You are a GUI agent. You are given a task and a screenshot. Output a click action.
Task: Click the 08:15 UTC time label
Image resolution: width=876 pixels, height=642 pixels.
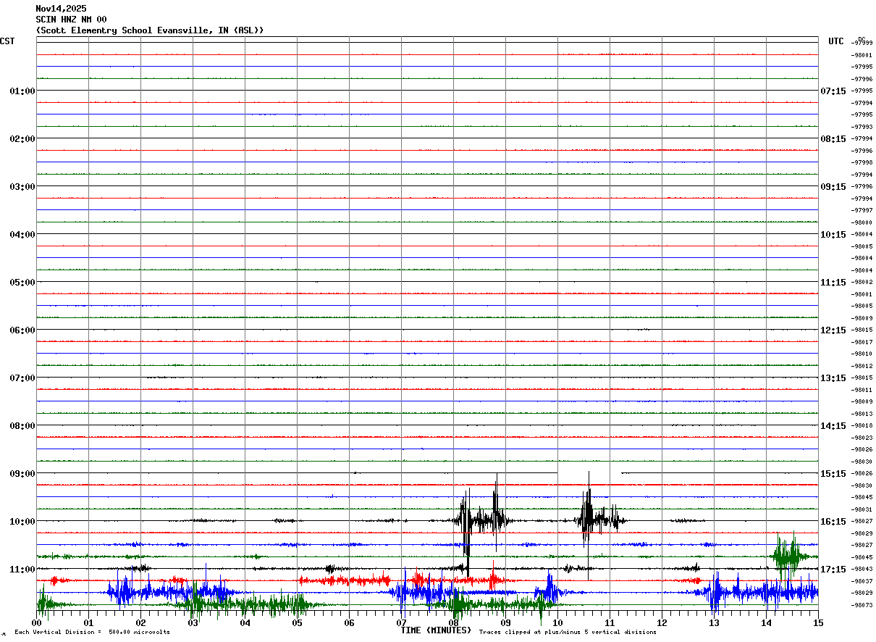click(833, 138)
